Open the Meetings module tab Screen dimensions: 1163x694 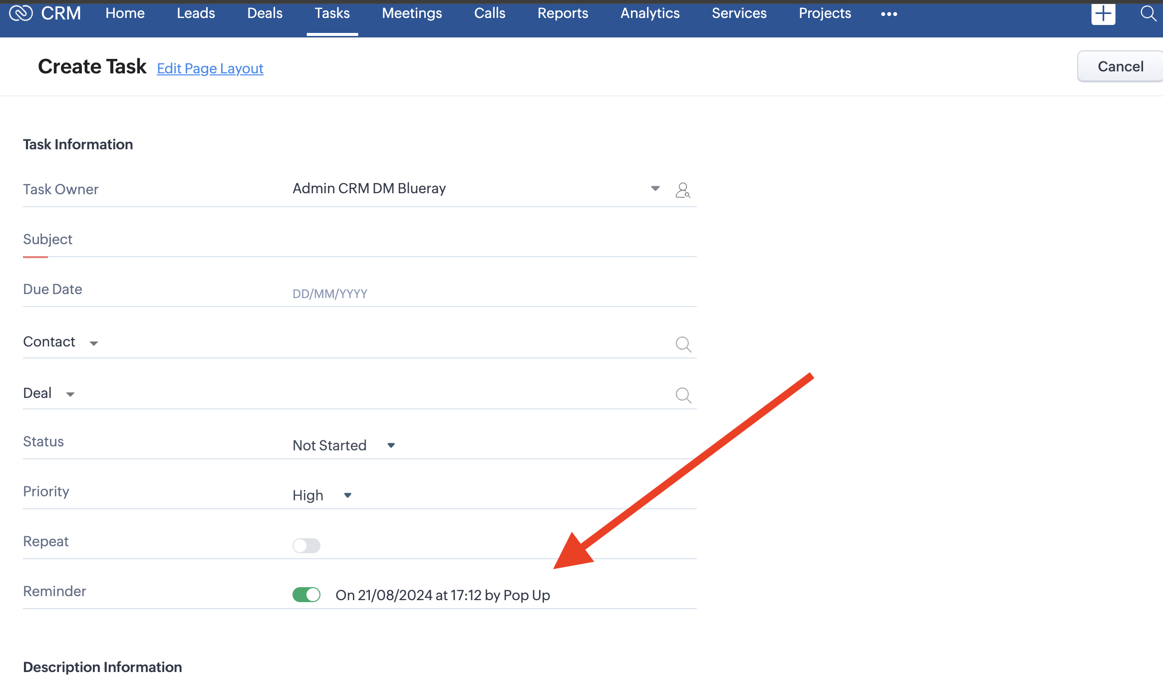click(x=412, y=13)
